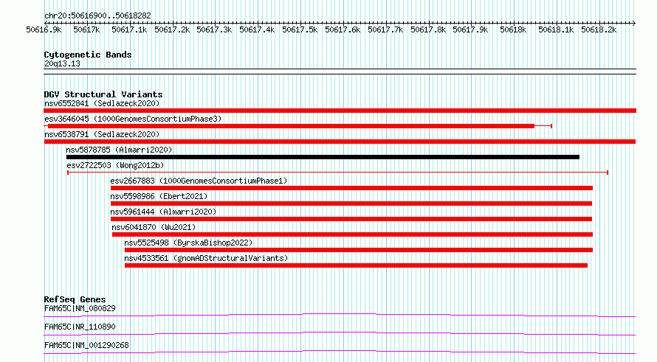Open variant nsv6538791 (Sedlazeck2020) label
Screen dimensions: 657x362
tap(102, 134)
